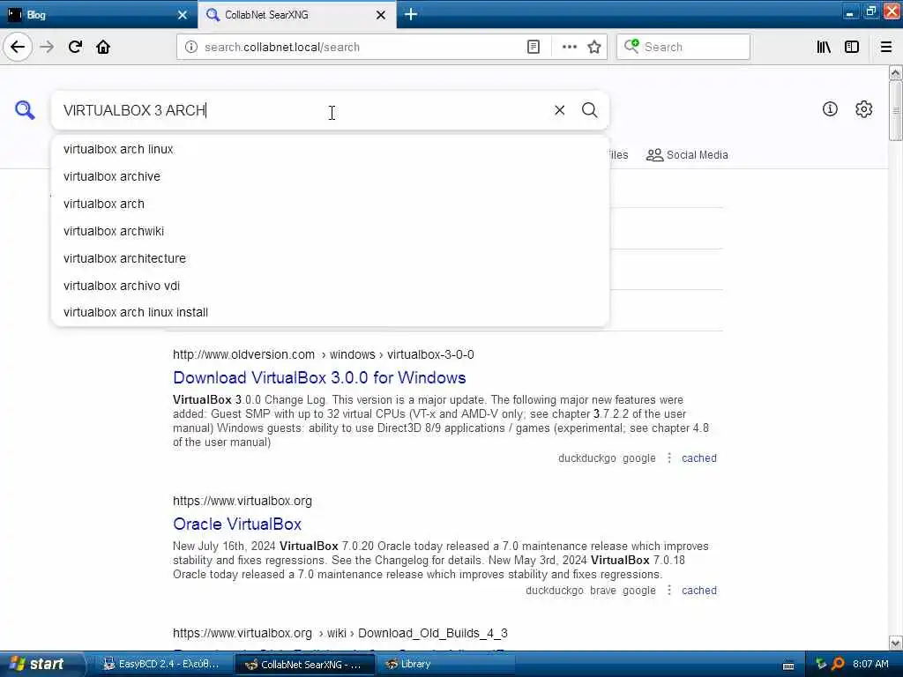Screen dimensions: 903x677
Task: Toggle reader view in the address bar
Action: coord(534,47)
